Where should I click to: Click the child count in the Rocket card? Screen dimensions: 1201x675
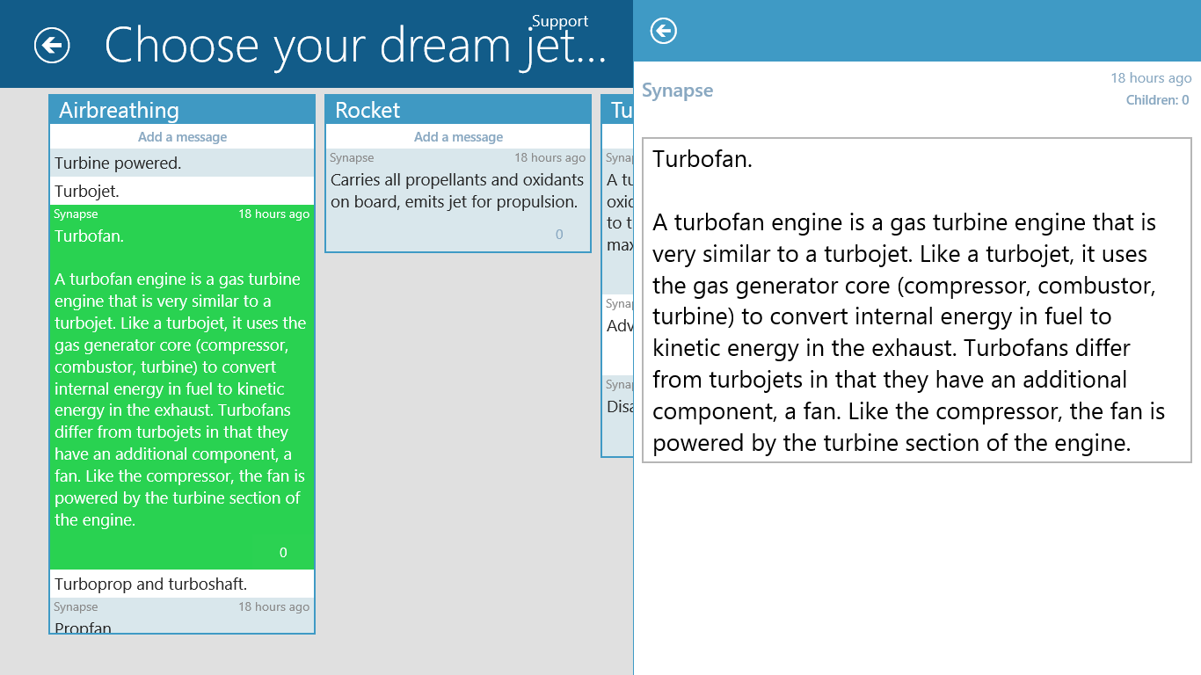(559, 235)
